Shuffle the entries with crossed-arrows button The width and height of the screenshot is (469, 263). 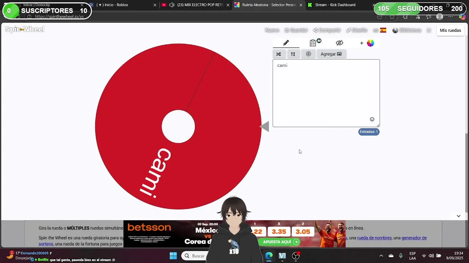click(x=278, y=54)
